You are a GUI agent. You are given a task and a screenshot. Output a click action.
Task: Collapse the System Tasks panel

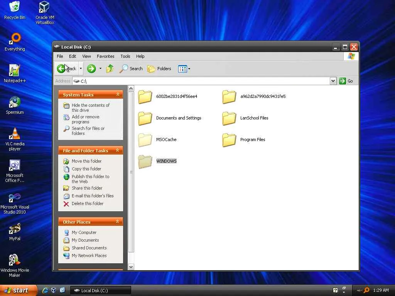click(118, 94)
